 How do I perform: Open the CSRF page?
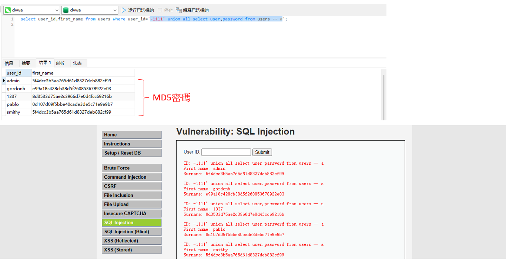point(132,186)
